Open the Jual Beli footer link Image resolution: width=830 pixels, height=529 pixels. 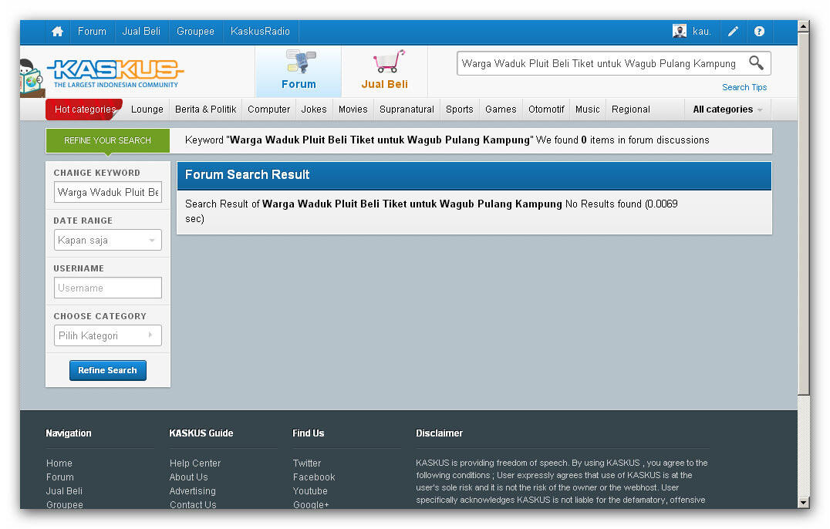point(64,491)
